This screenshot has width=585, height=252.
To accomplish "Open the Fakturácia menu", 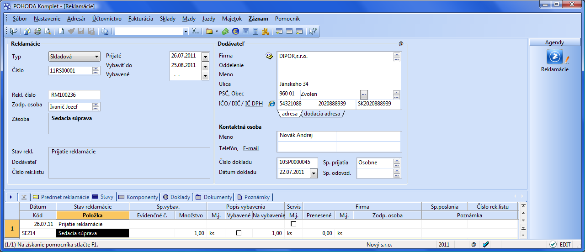I will 141,19.
